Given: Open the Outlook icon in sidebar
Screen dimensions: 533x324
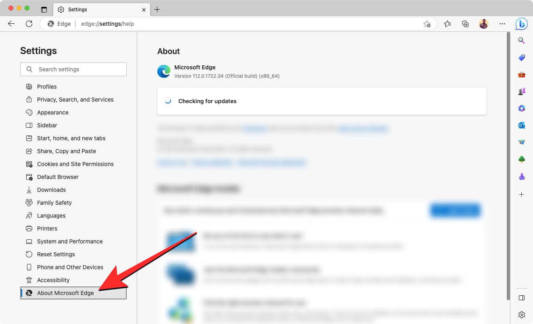Looking at the screenshot, I should coord(521,125).
